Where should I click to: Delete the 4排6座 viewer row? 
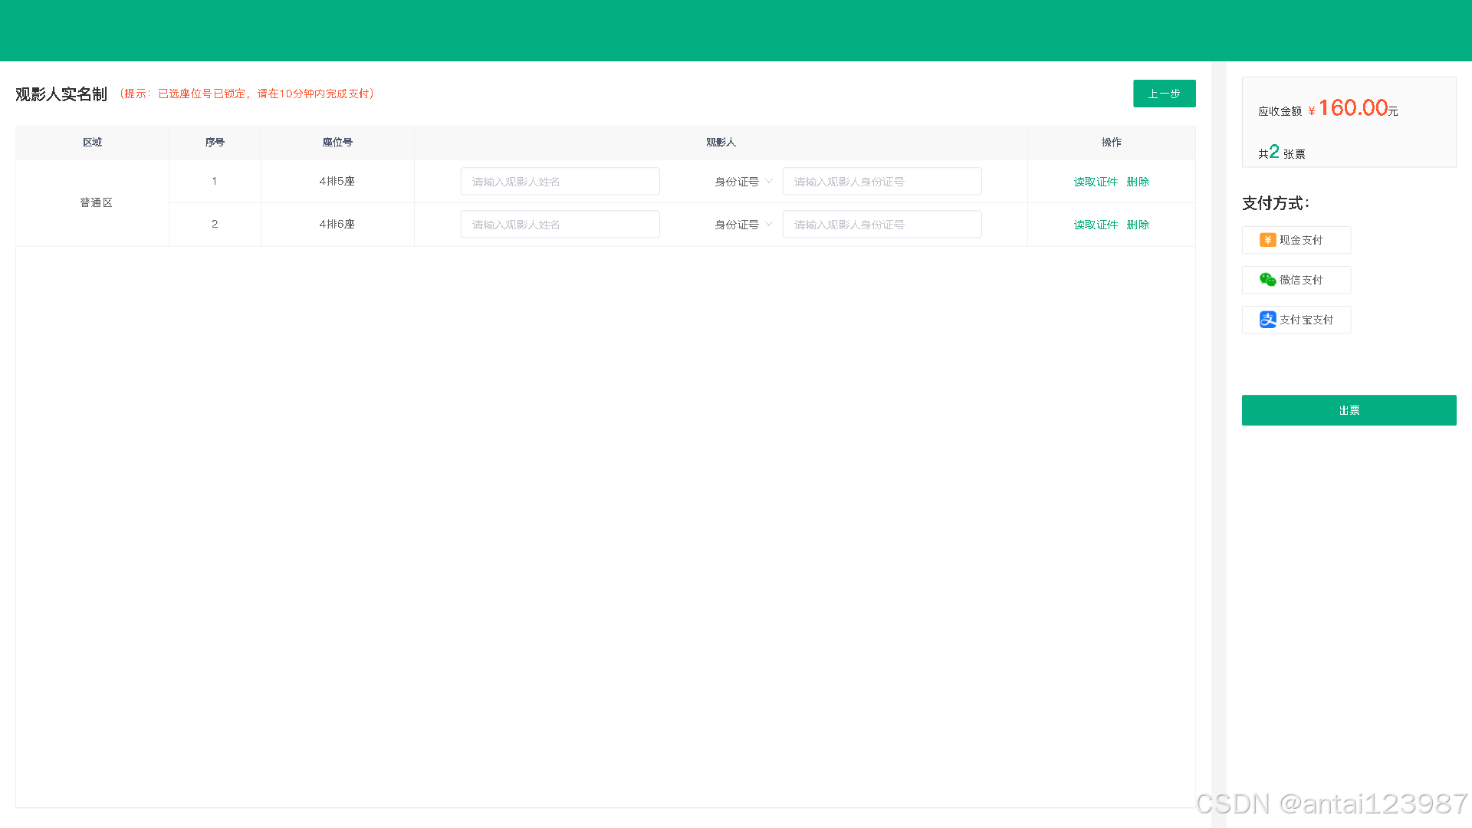1138,225
